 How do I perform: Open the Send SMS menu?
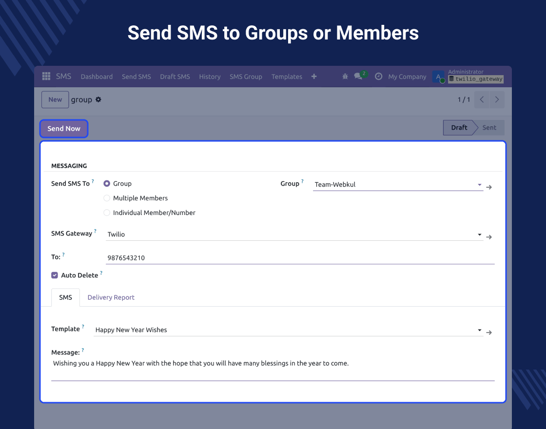(x=136, y=77)
